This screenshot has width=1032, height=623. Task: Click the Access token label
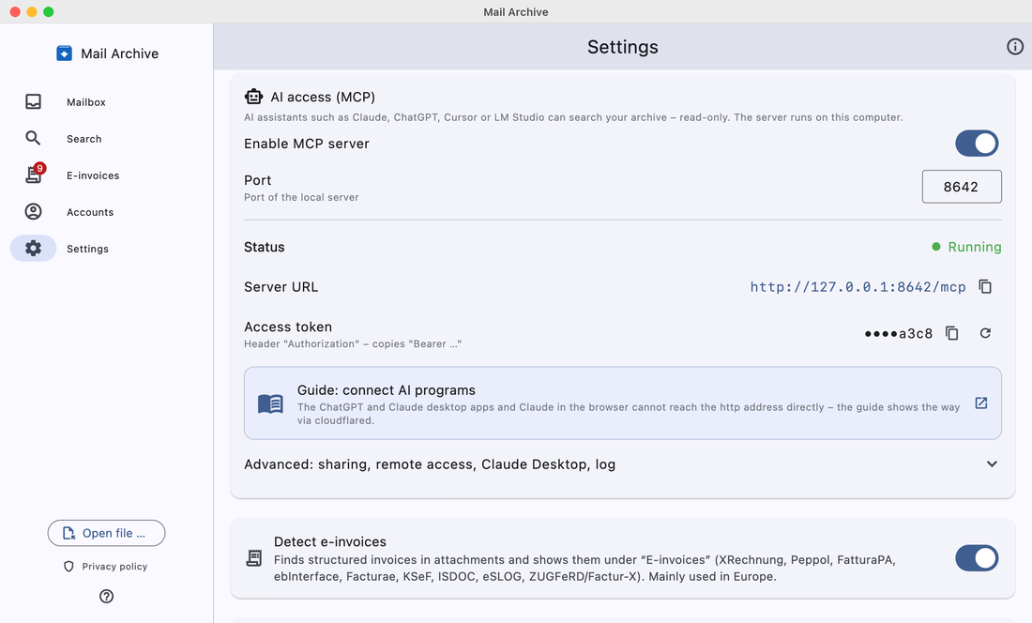[288, 327]
